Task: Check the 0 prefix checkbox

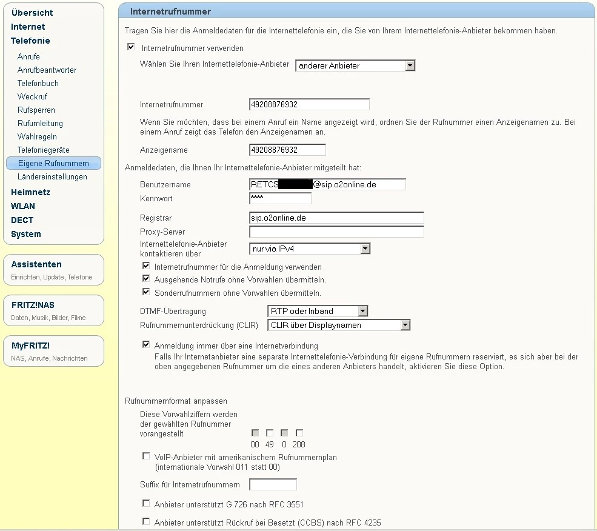Action: pos(284,433)
